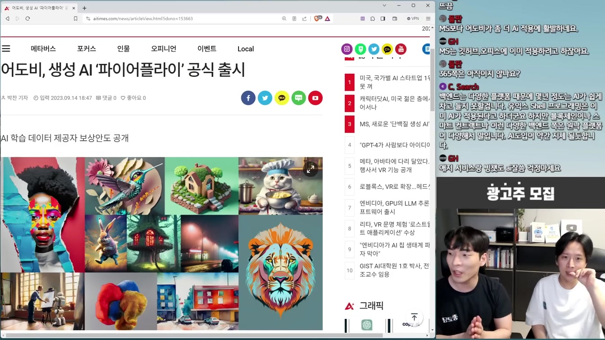This screenshot has height=340, width=605.
Task: Click the 그래픽 section heading
Action: 371,306
